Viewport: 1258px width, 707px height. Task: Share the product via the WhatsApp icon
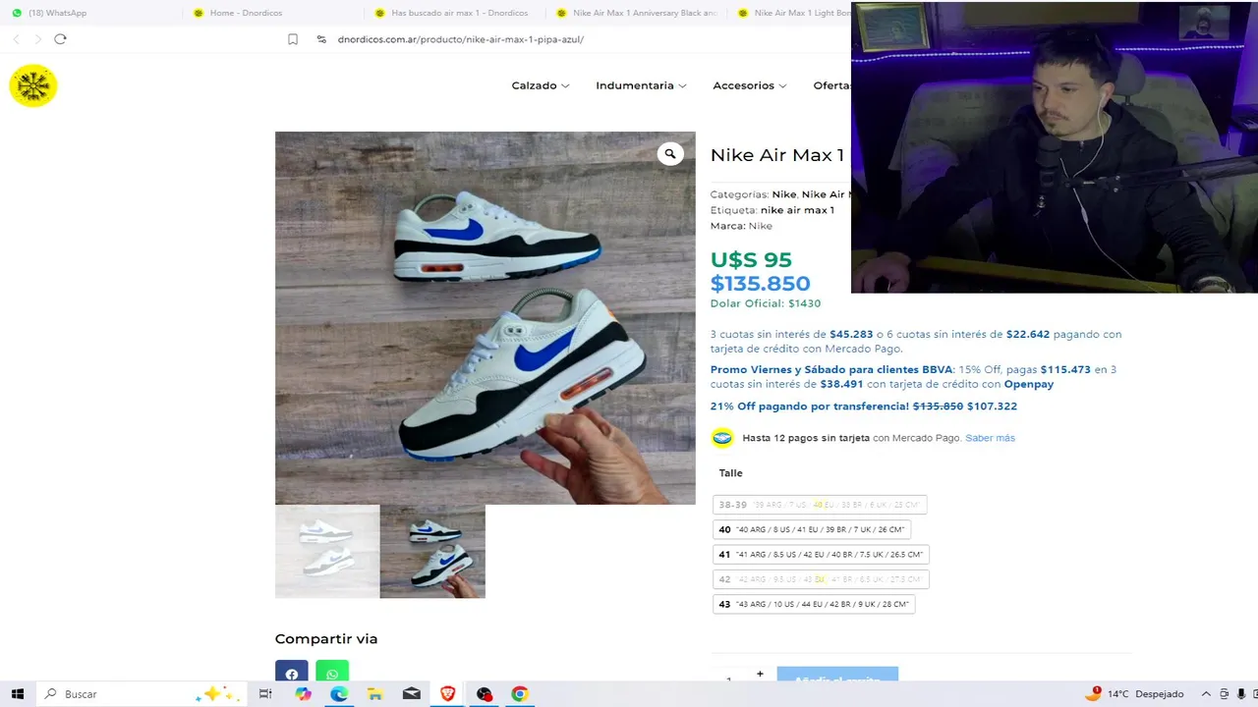pos(332,672)
